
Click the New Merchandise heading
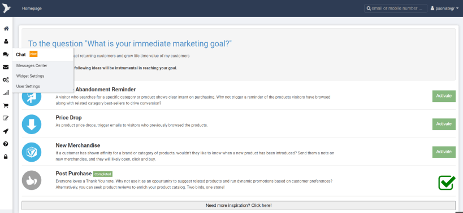[x=78, y=145]
